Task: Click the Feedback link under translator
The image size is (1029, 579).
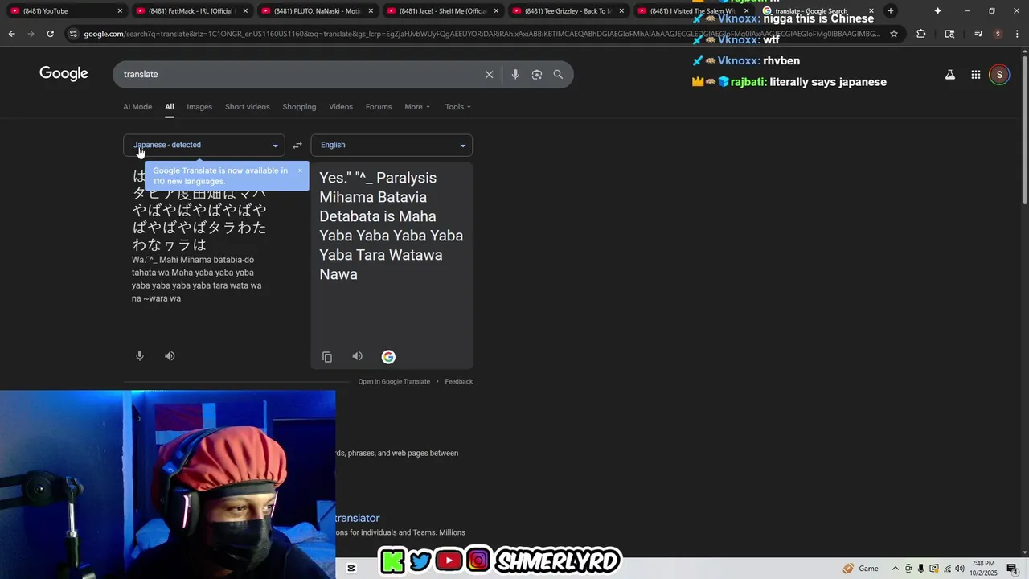Action: (459, 382)
